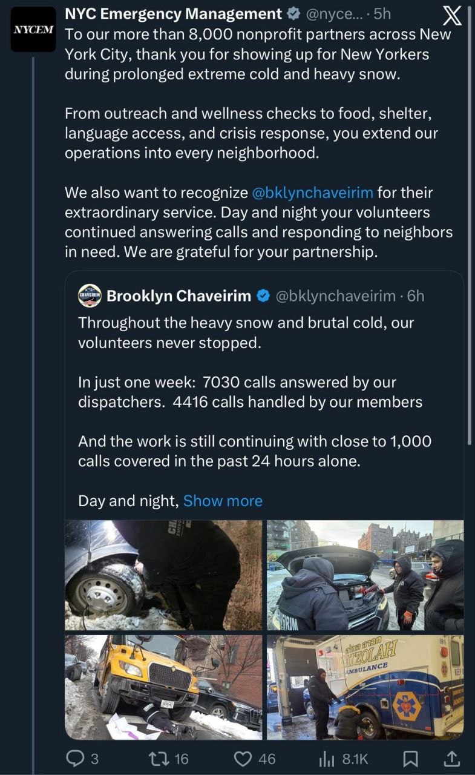
Task: Like the post with the heart icon
Action: 243,758
